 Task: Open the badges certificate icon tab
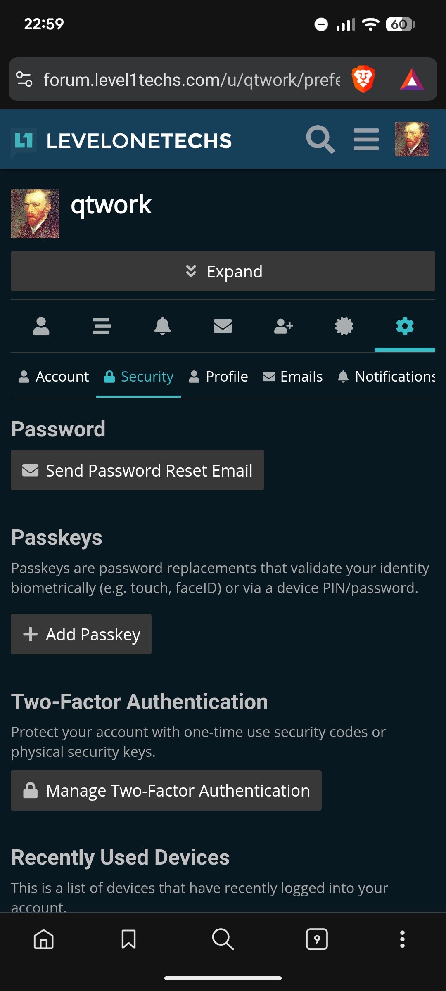pos(344,326)
